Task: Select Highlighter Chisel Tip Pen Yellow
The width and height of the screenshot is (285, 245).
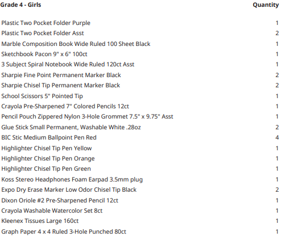Action: pyautogui.click(x=47, y=149)
